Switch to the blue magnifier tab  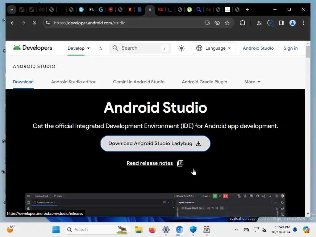199,10
